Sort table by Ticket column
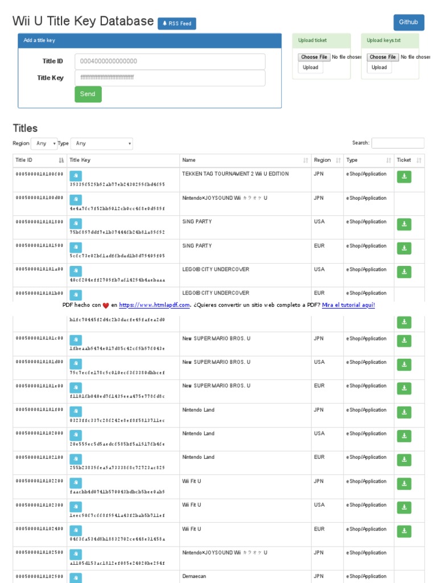The image size is (437, 583). [x=409, y=160]
